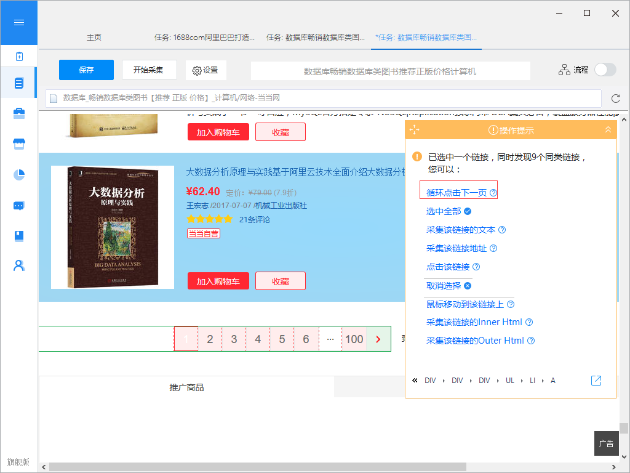Choose 鼠标移动到该链接上 option
The height and width of the screenshot is (473, 630).
click(465, 304)
